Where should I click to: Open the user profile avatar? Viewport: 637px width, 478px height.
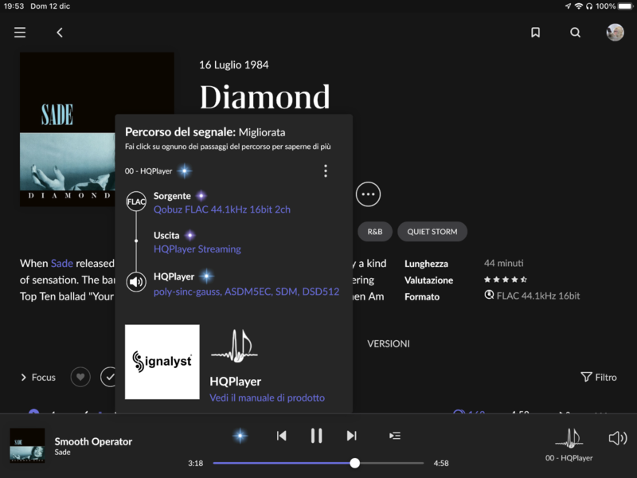615,33
